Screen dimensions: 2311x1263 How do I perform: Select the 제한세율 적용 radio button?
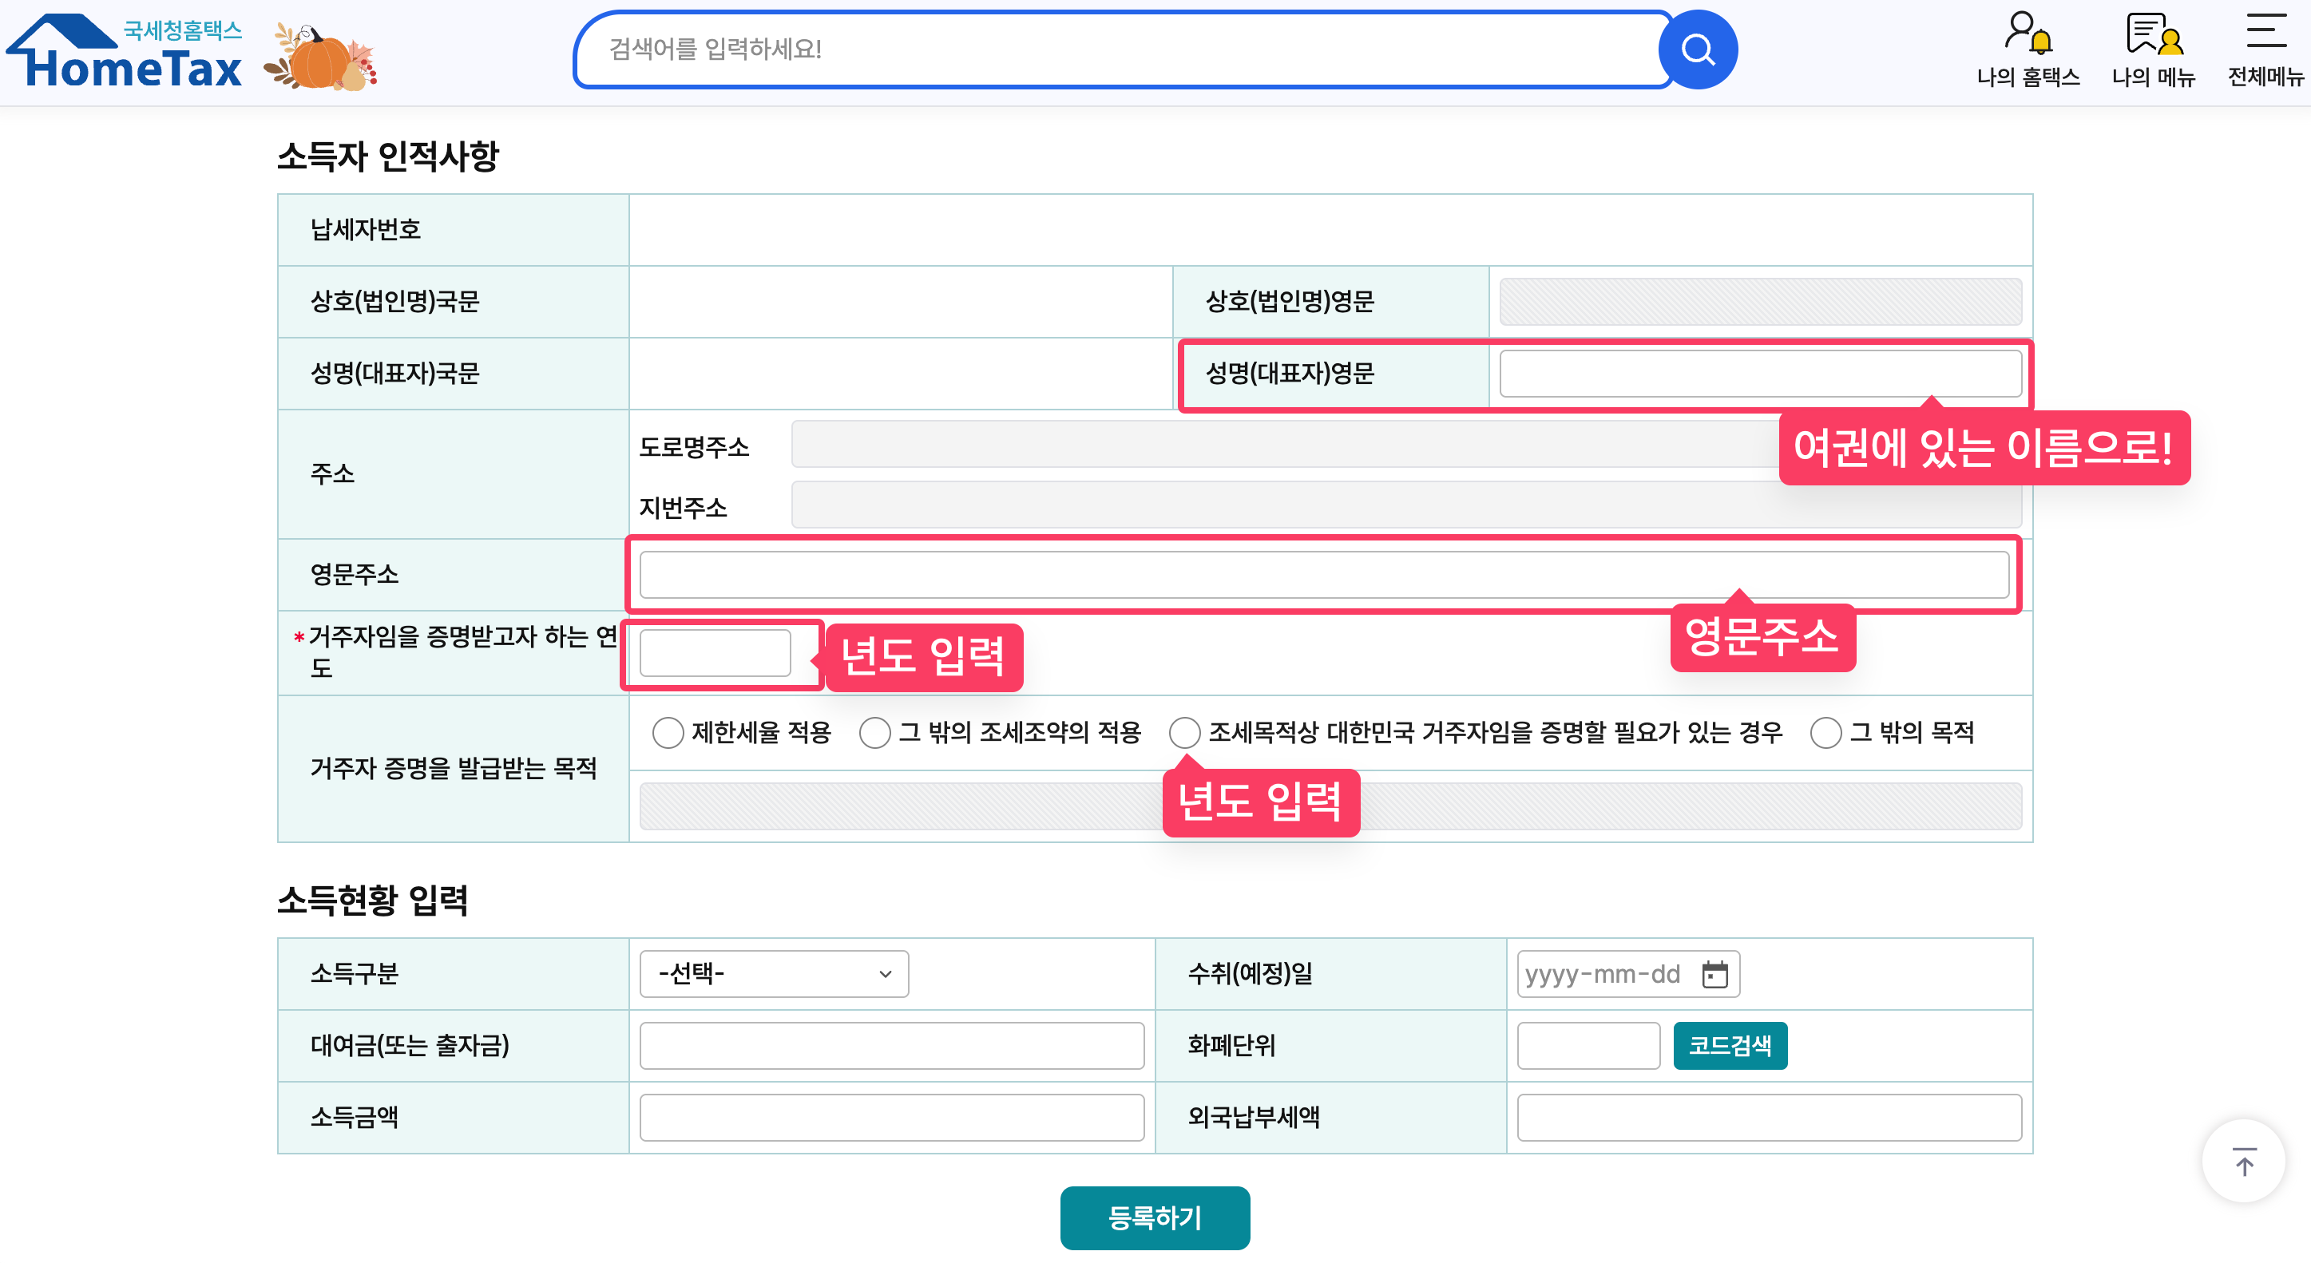click(668, 732)
